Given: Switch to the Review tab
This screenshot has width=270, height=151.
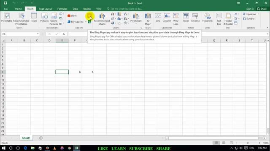Looking at the screenshot, I should click(x=87, y=9).
